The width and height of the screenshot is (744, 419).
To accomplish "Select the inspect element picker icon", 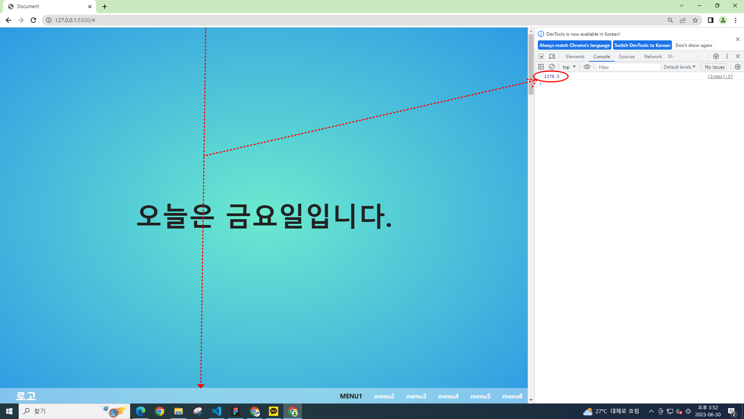I will (x=541, y=56).
